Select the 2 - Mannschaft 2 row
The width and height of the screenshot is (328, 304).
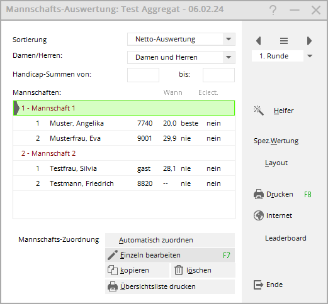(124, 153)
